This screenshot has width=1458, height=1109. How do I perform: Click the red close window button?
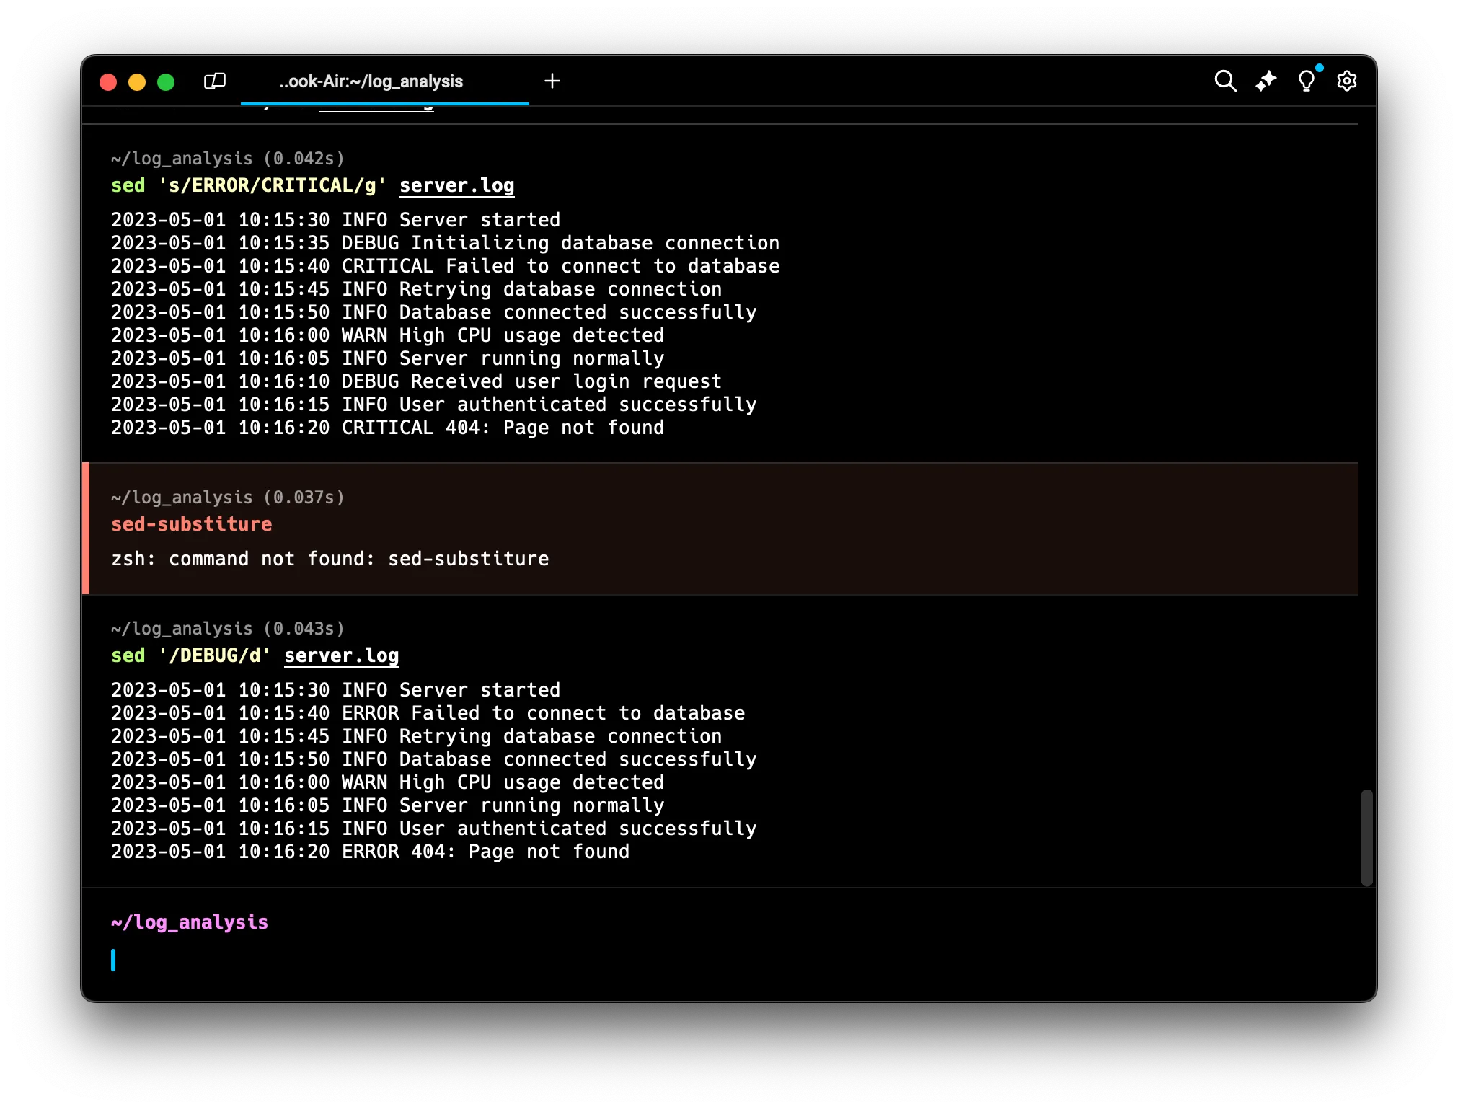point(108,82)
